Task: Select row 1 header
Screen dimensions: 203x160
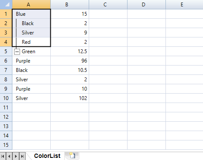Action: pos(6,14)
